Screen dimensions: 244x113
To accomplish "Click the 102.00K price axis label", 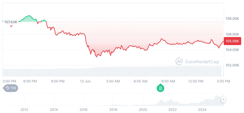I will (232, 65).
